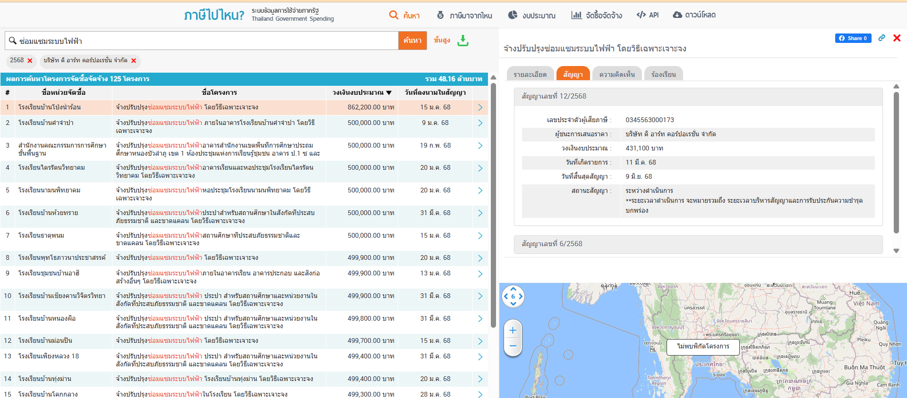Image resolution: width=907 pixels, height=398 pixels.
Task: Click the orange ค้นหา search button
Action: point(412,41)
